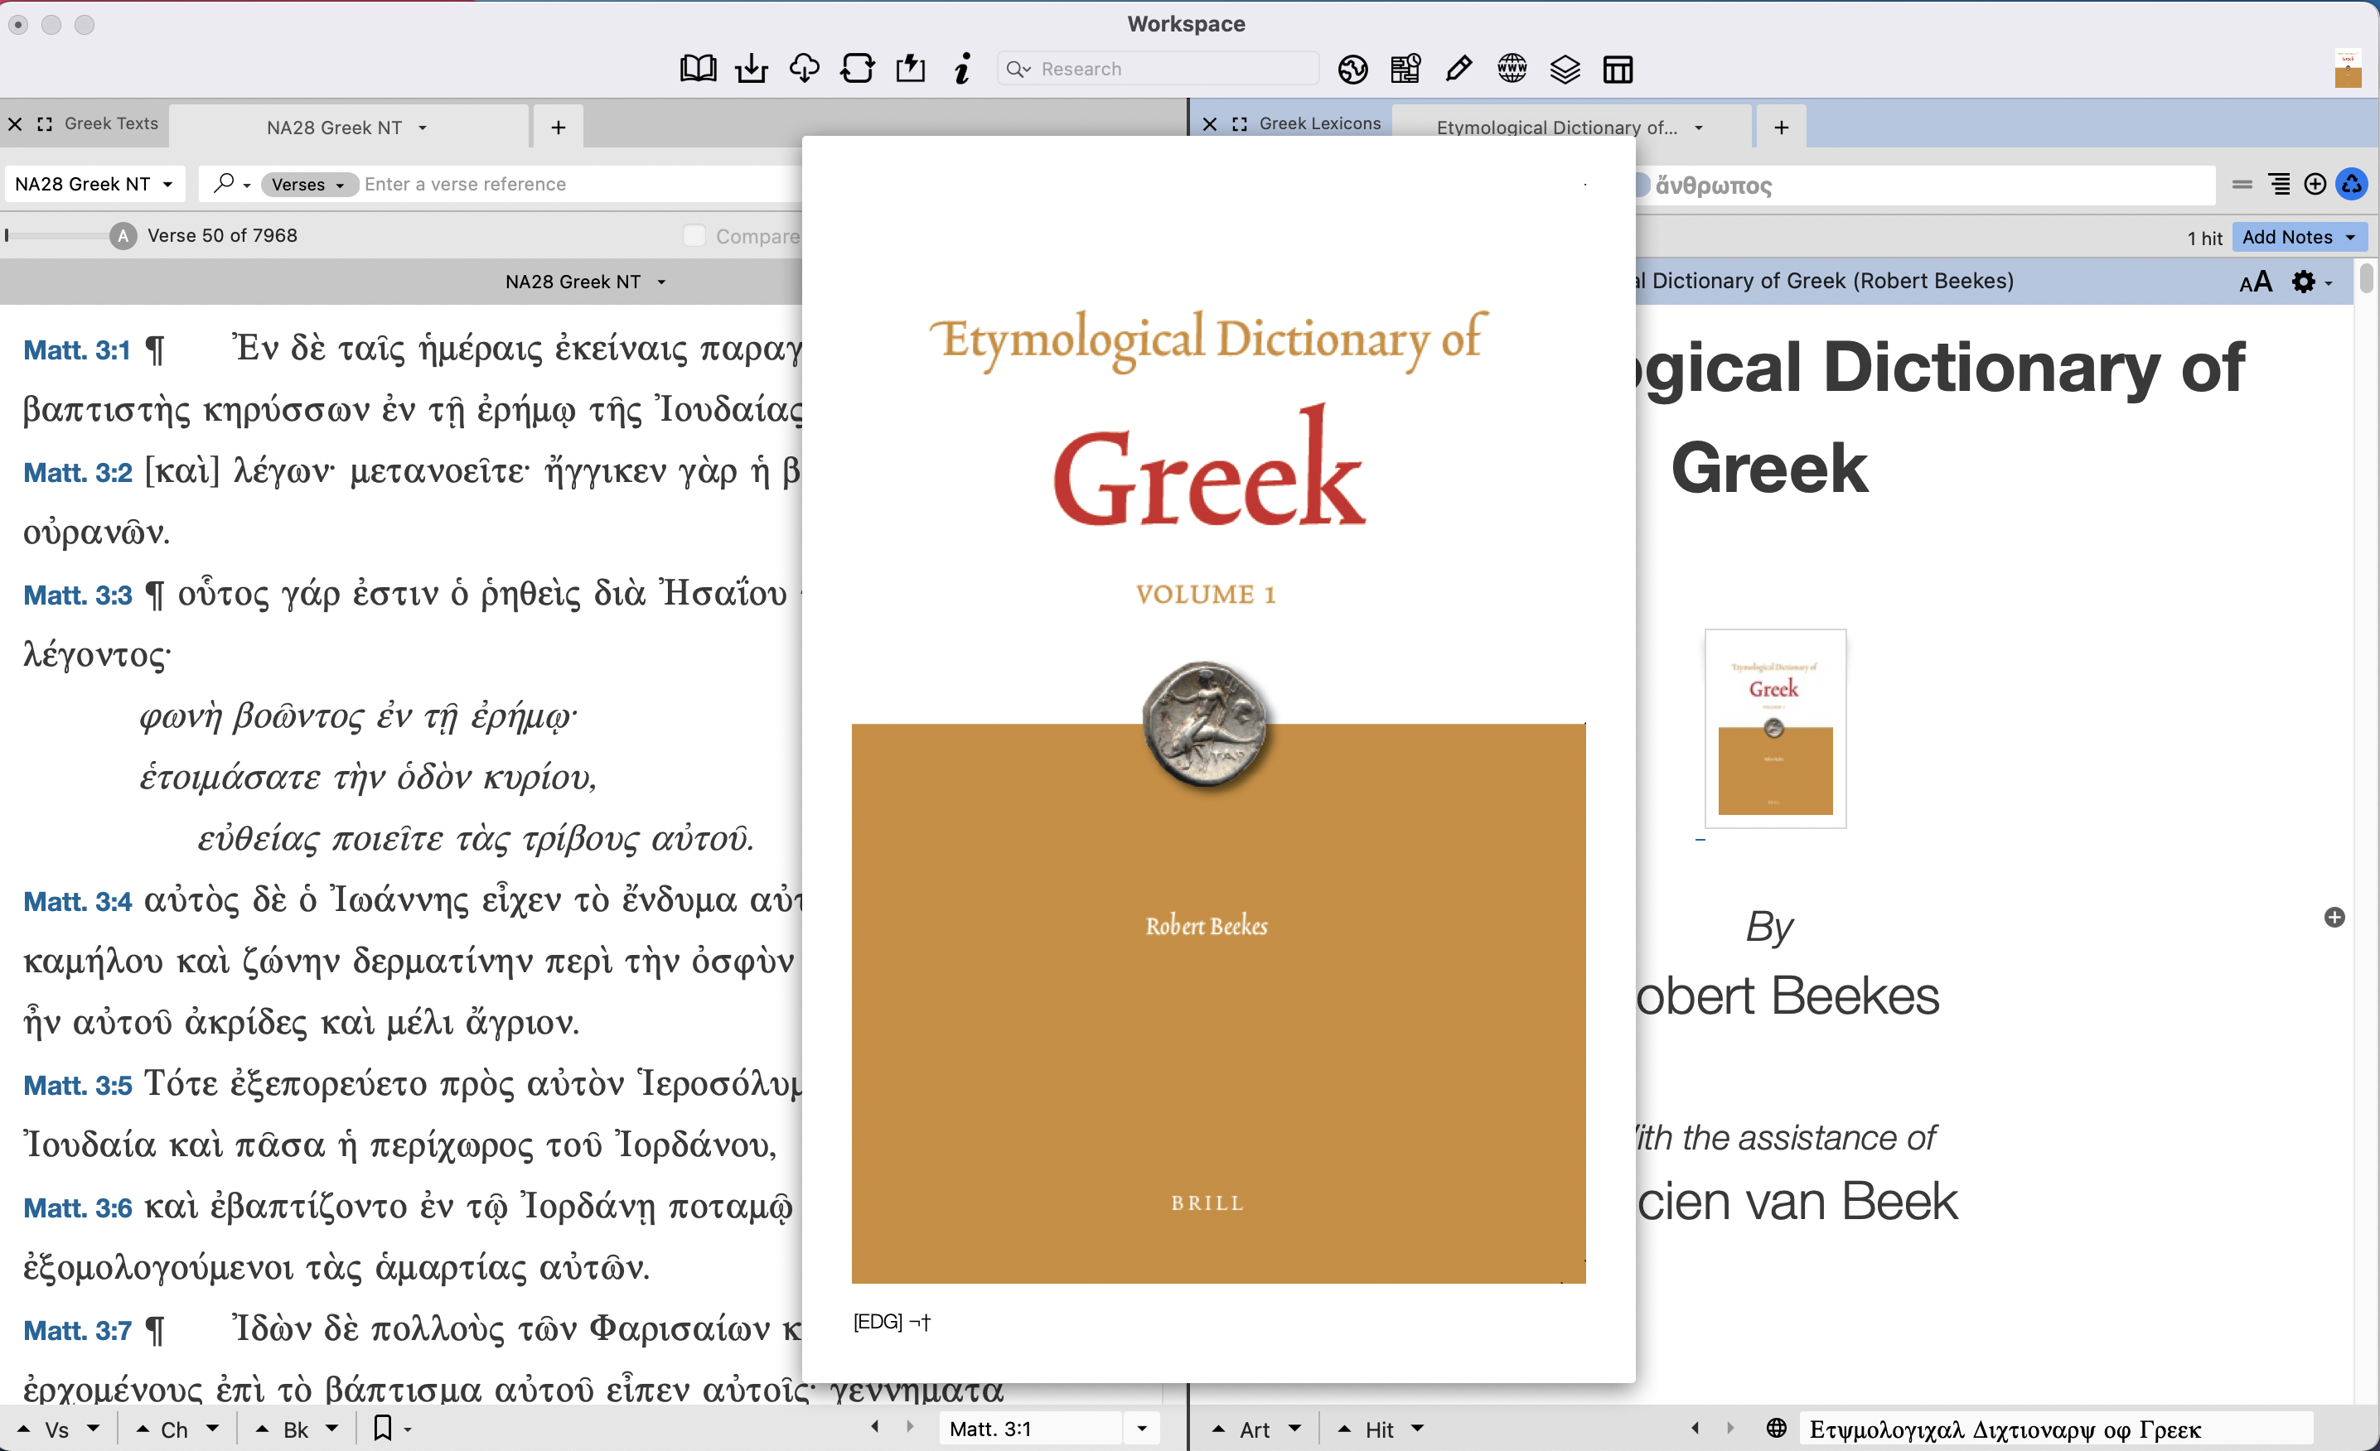Adjust lexicon text size with the AA icon
This screenshot has width=2380, height=1451.
[2257, 281]
